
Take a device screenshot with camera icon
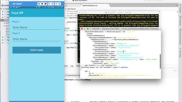pos(45,4)
